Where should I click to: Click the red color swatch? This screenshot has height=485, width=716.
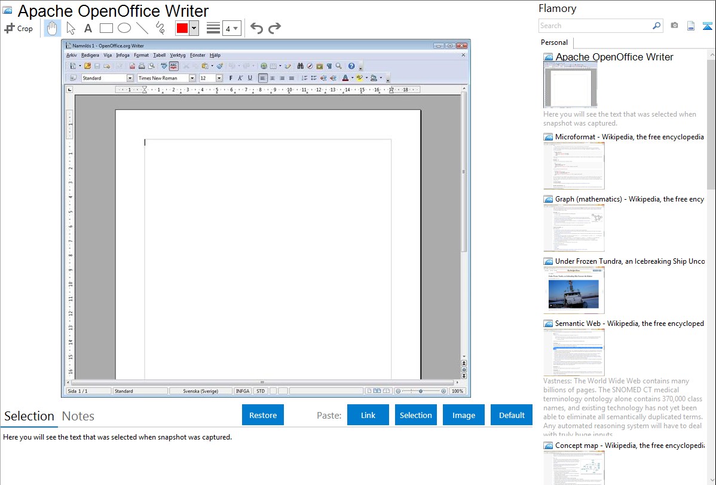[x=182, y=28]
